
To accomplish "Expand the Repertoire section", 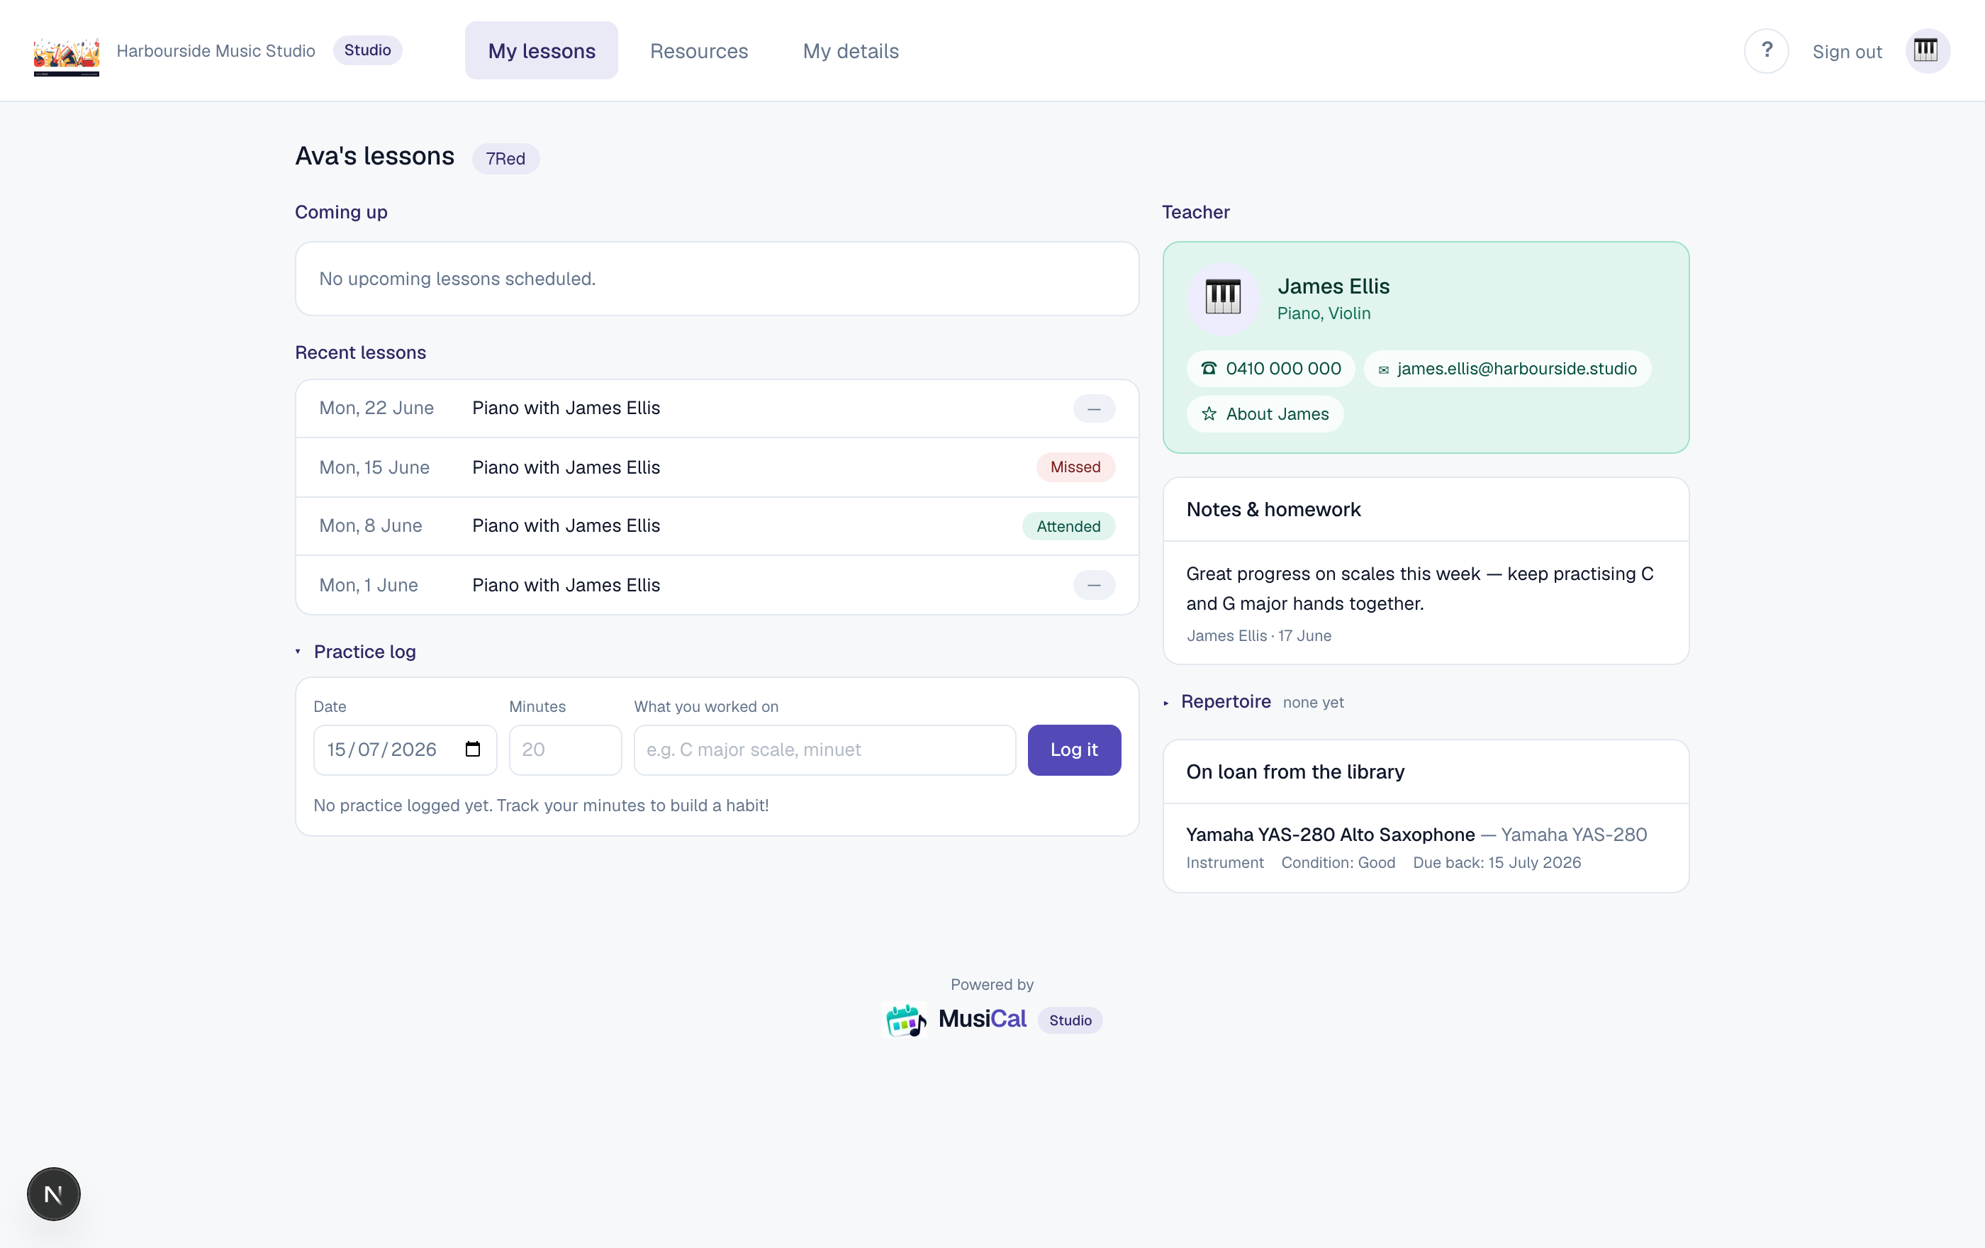I will pos(1217,701).
